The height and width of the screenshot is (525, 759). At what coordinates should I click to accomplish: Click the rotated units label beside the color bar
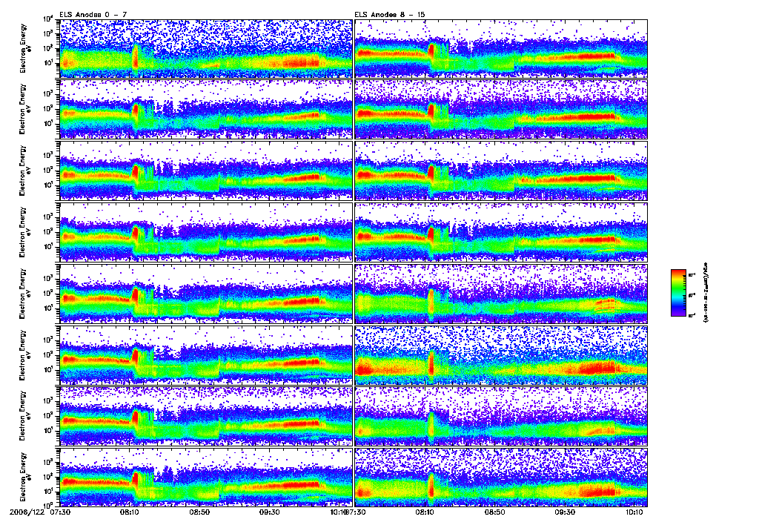(705, 293)
